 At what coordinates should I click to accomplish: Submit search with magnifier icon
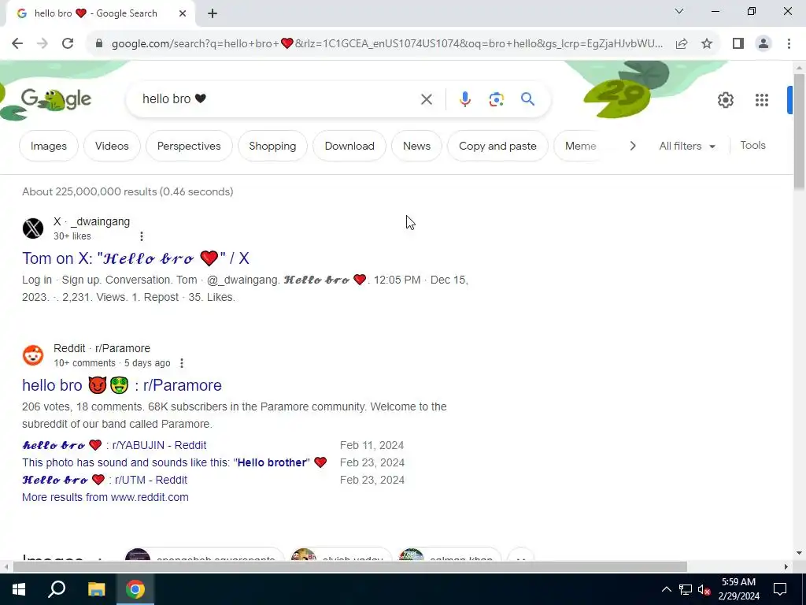(x=527, y=98)
